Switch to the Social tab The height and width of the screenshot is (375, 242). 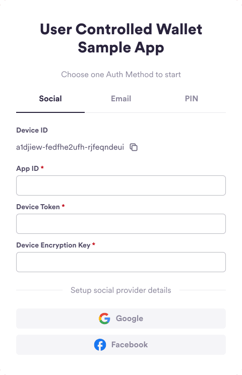tap(50, 99)
